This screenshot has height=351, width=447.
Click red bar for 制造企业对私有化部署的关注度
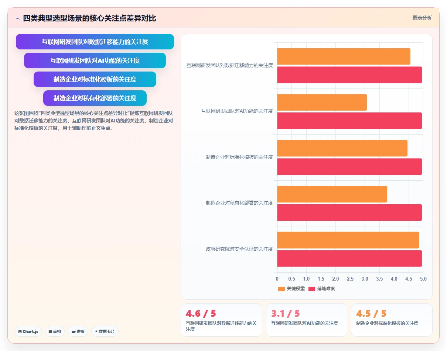point(349,212)
